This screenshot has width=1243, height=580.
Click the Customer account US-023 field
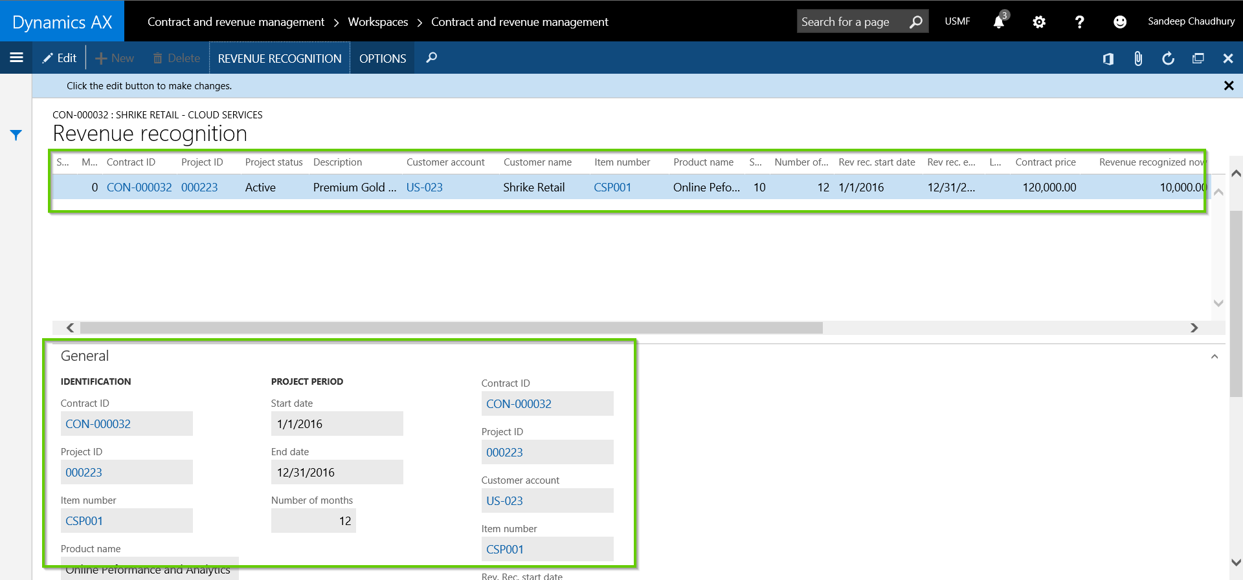coord(548,500)
